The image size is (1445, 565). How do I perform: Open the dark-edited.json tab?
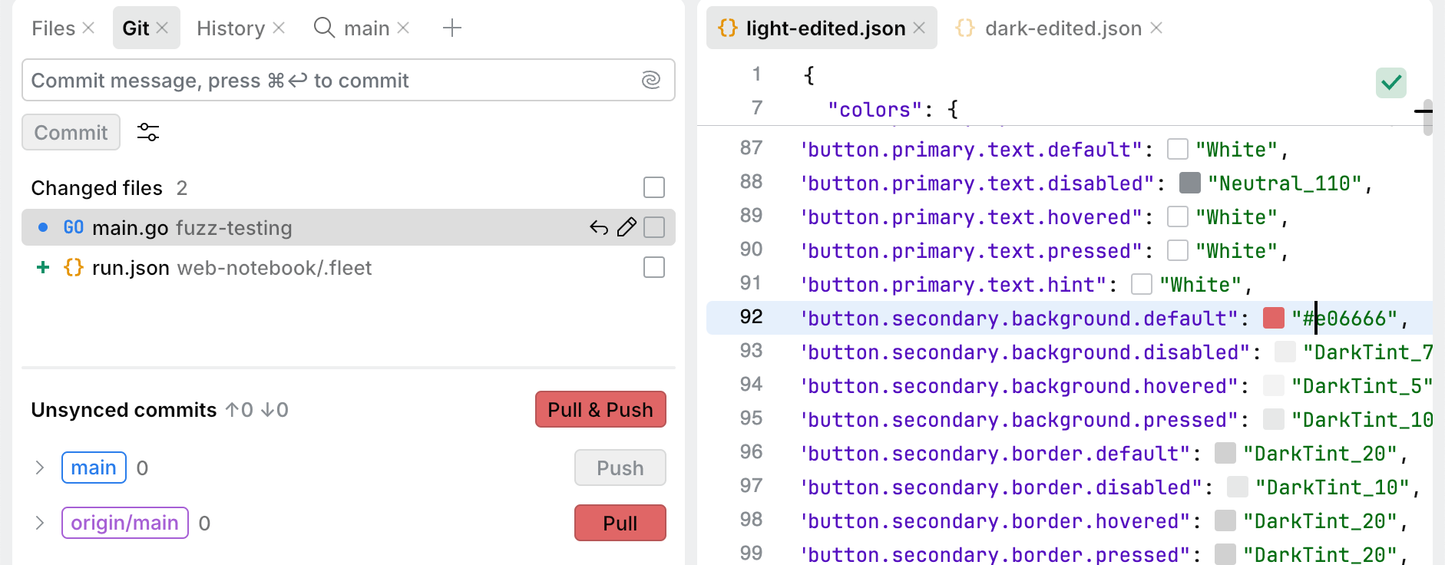click(x=1063, y=28)
